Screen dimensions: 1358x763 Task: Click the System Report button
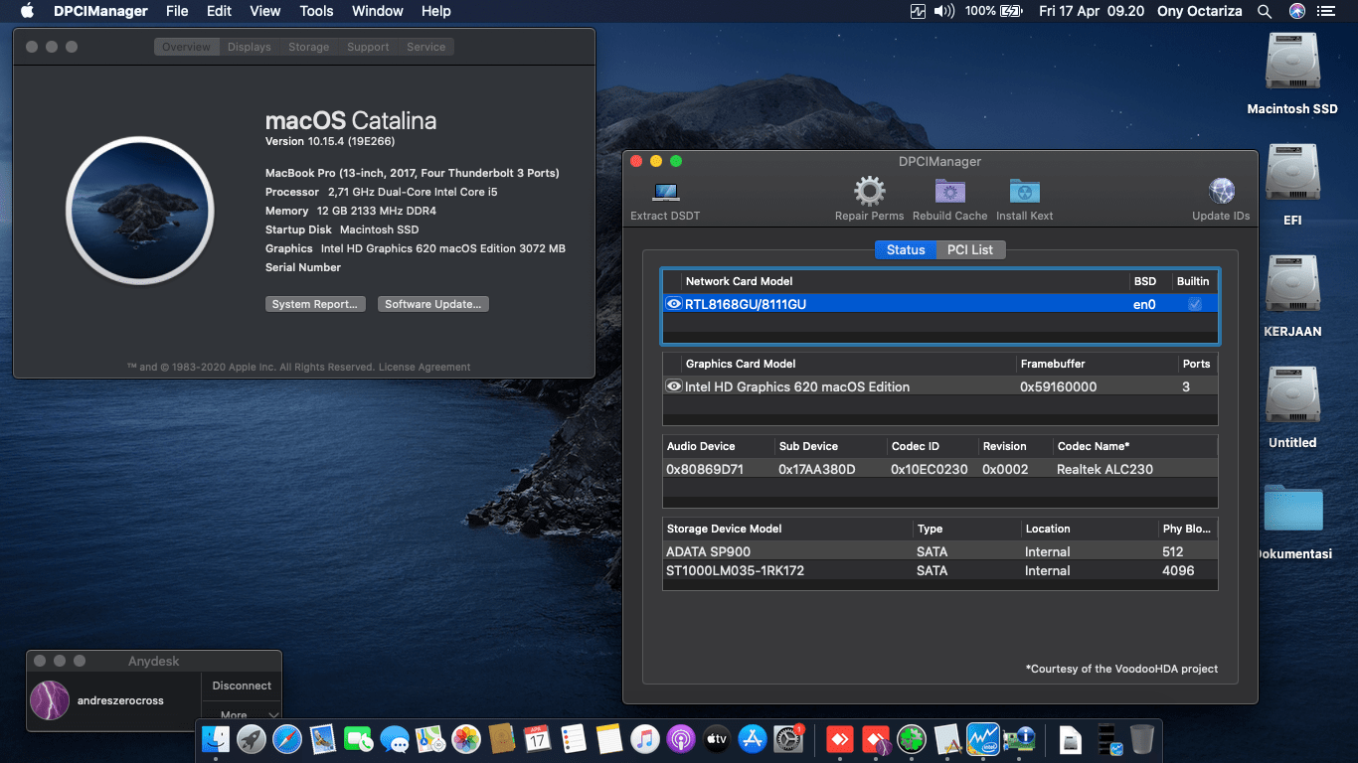[315, 304]
